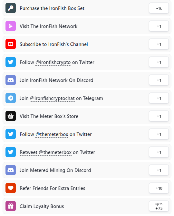Click the +10 referral entries button

point(159,188)
